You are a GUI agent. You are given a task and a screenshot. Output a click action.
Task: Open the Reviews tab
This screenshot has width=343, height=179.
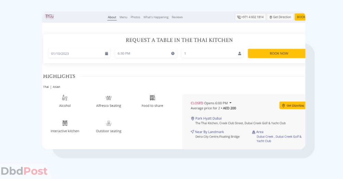pyautogui.click(x=177, y=17)
